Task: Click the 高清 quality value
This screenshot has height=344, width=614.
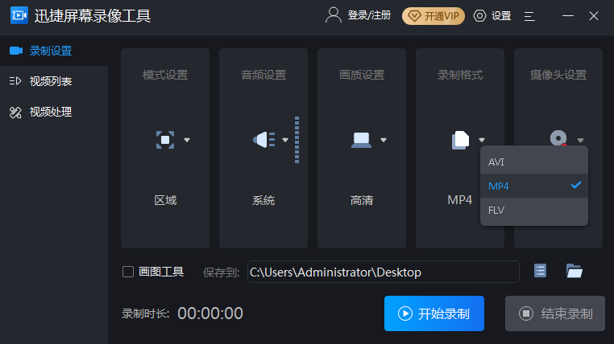Action: point(362,200)
